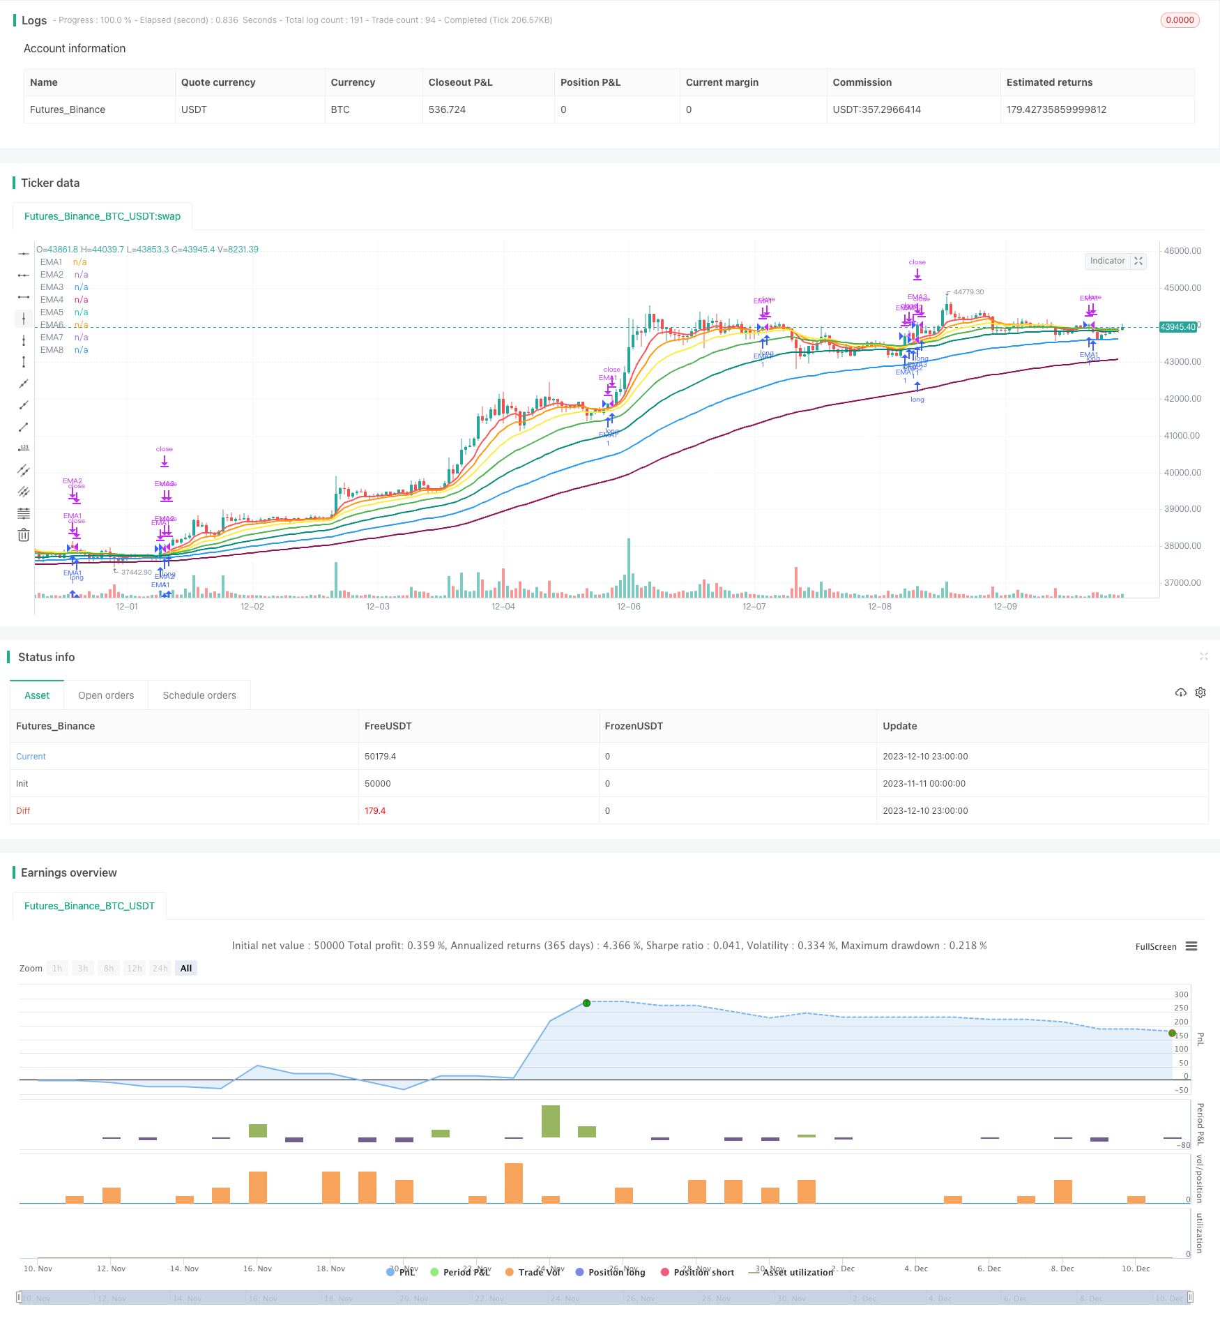
Task: Toggle PnL series in chart legend
Action: [401, 1272]
